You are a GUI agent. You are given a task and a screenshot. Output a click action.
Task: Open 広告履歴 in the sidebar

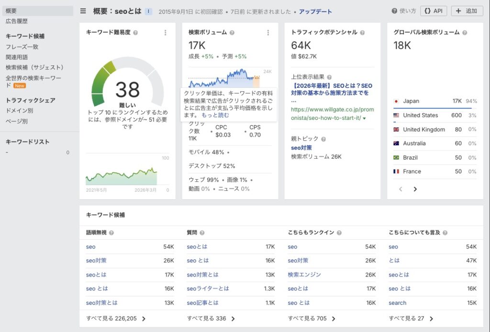(17, 21)
